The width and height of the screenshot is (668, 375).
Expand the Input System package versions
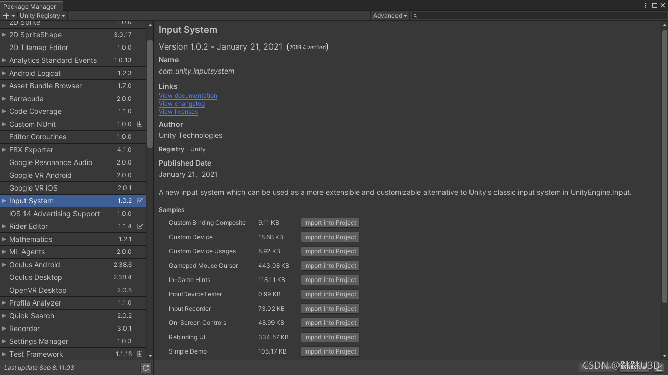point(4,201)
